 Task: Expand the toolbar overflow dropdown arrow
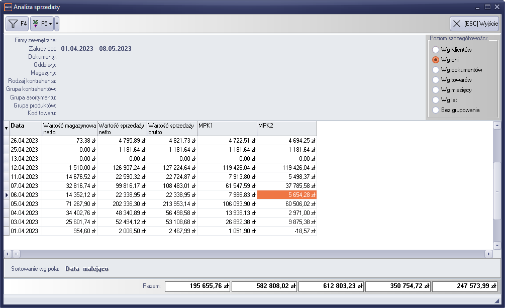tap(57, 24)
